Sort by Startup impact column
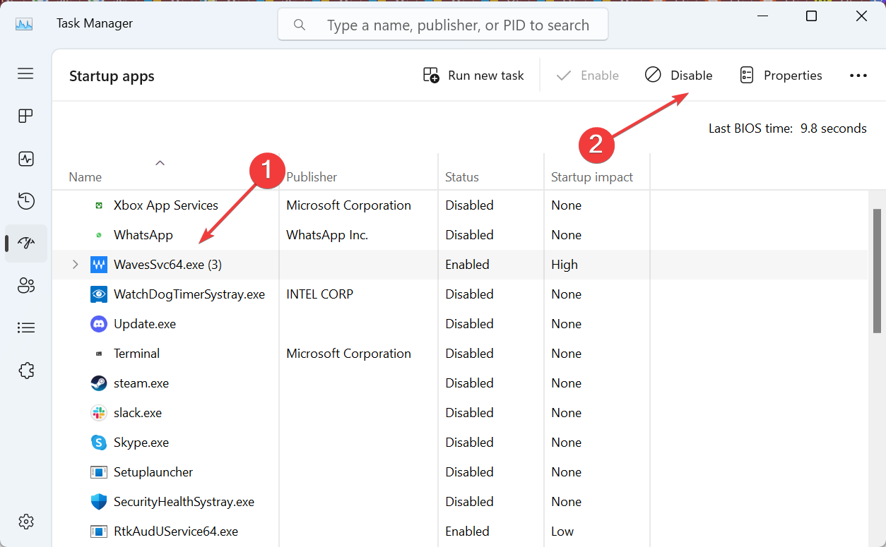The height and width of the screenshot is (547, 886). click(592, 177)
